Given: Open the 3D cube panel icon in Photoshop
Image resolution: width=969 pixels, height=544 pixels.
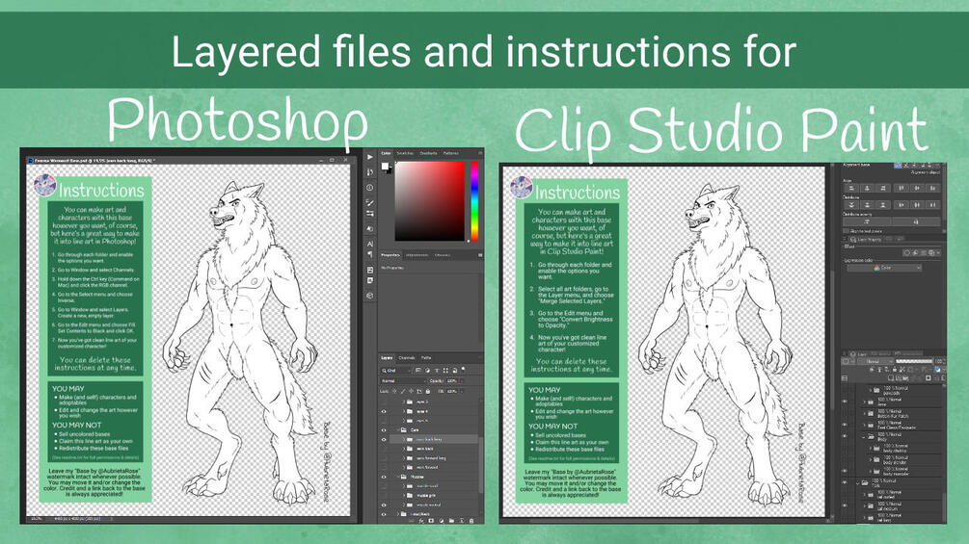Looking at the screenshot, I should pos(370,296).
